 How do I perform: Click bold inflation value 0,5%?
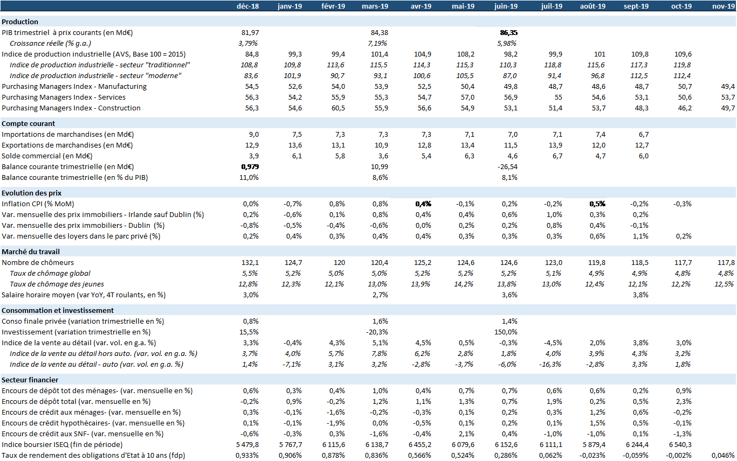[597, 204]
